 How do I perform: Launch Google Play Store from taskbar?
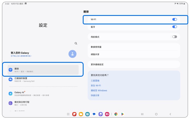coord(122,114)
